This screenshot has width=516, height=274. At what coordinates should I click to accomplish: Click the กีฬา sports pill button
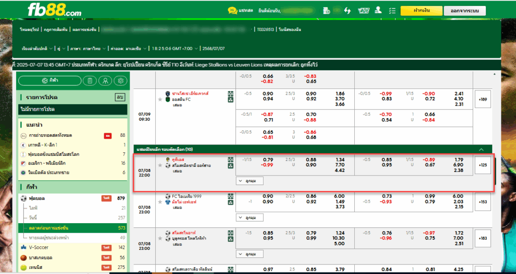[x=50, y=81]
